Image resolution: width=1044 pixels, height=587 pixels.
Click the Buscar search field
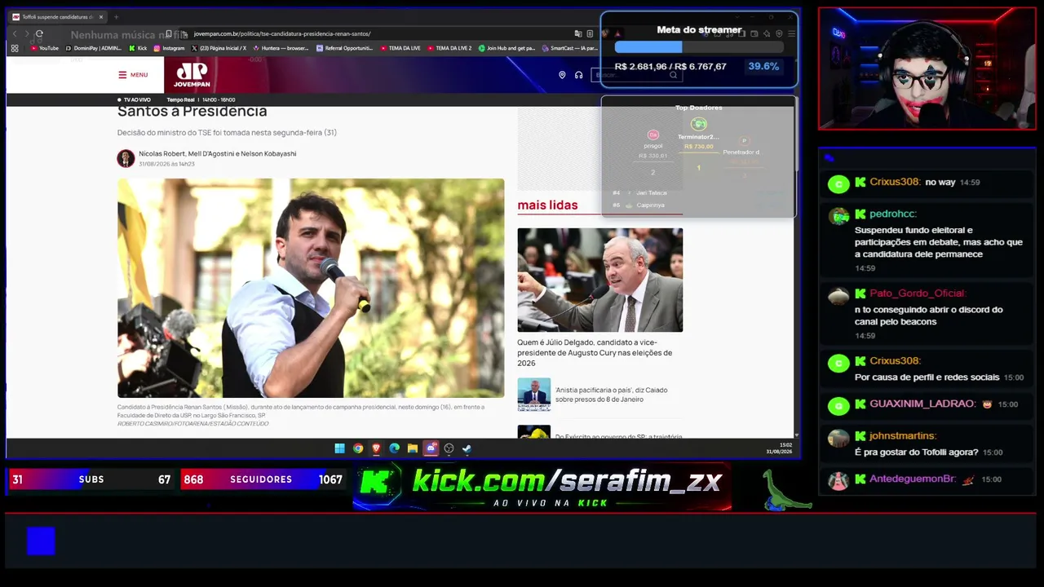point(636,75)
